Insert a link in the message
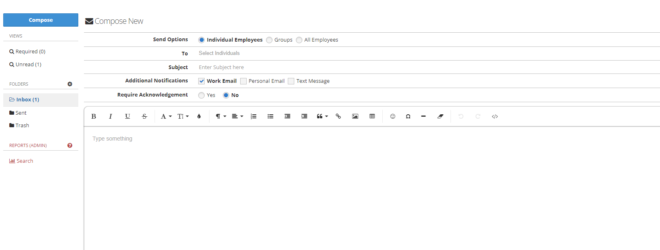The height and width of the screenshot is (250, 660). point(338,116)
